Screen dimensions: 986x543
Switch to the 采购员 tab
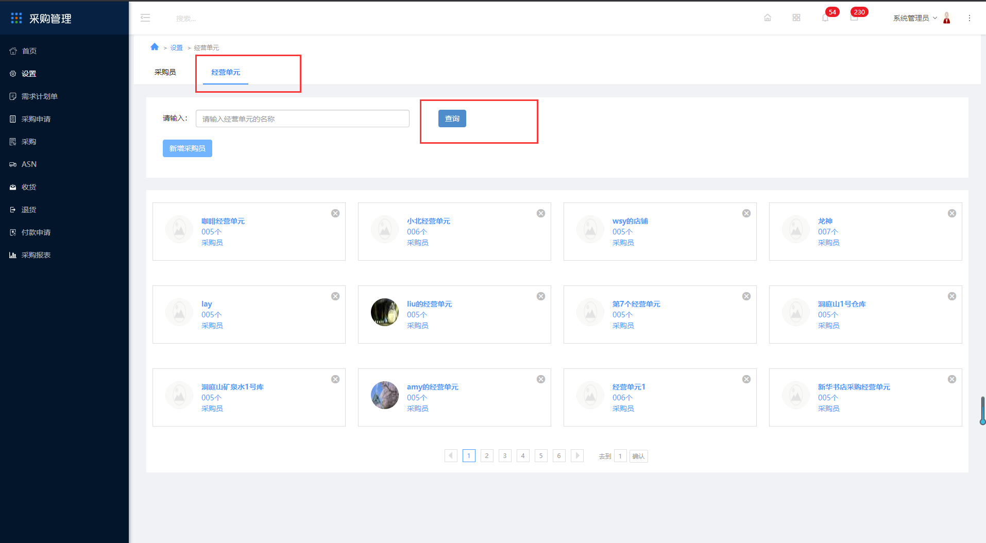click(165, 72)
